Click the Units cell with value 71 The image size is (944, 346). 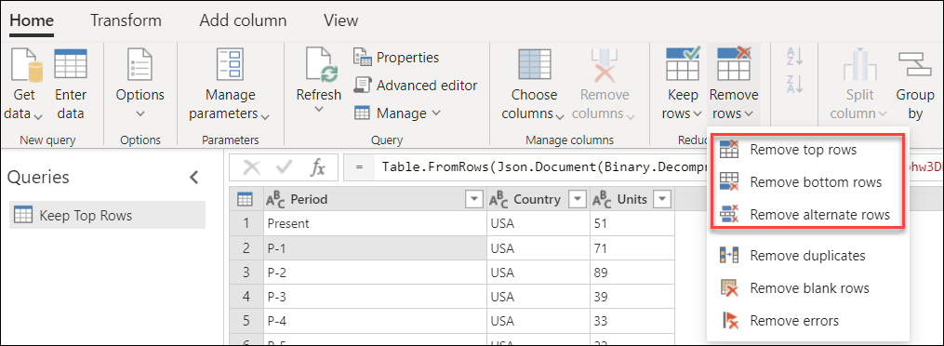tap(632, 248)
